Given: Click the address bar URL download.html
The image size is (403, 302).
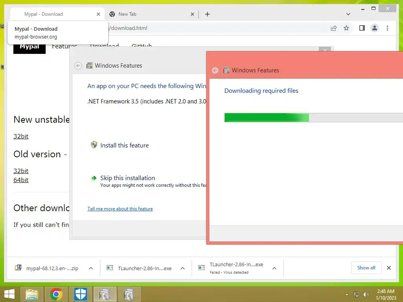Looking at the screenshot, I should (128, 28).
